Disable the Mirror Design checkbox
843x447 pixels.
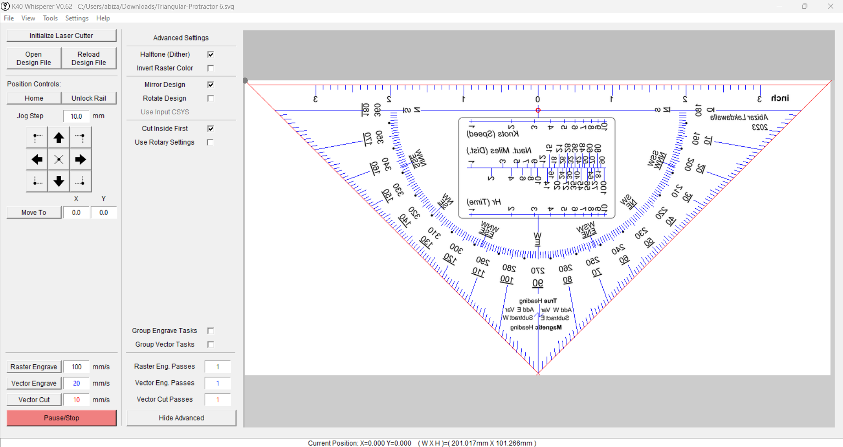(210, 84)
